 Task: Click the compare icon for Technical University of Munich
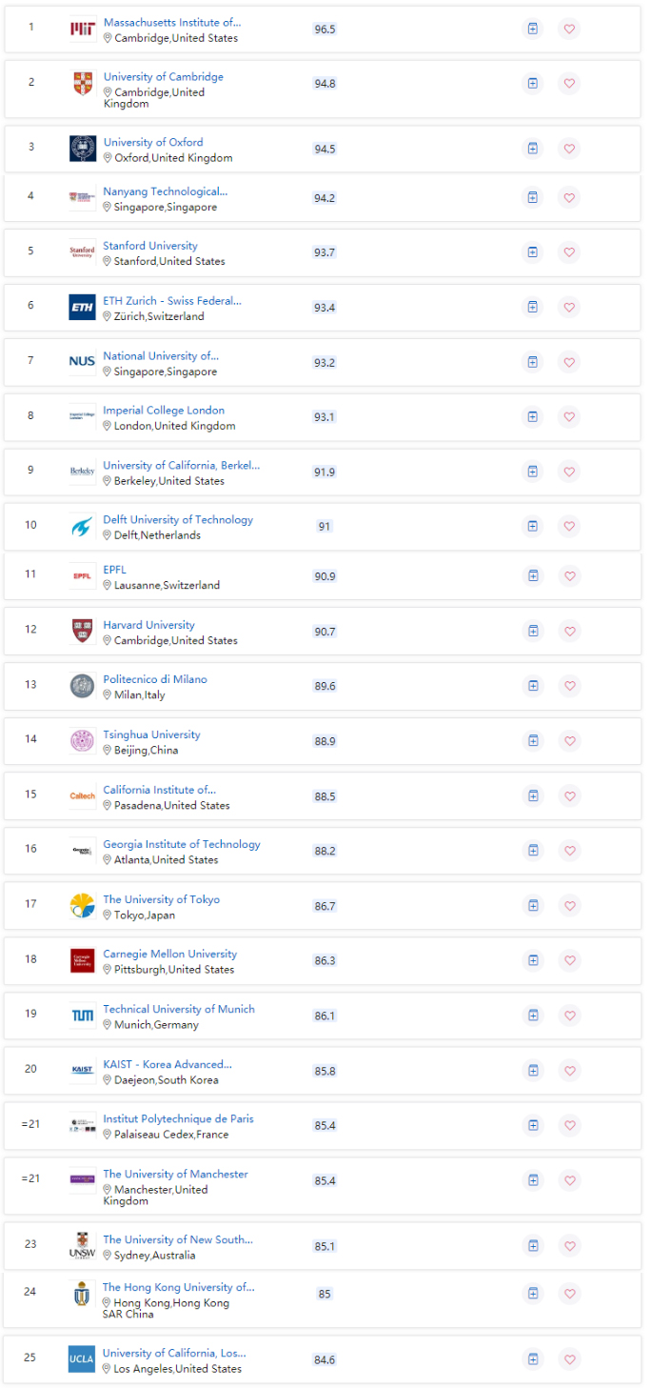pyautogui.click(x=533, y=1016)
